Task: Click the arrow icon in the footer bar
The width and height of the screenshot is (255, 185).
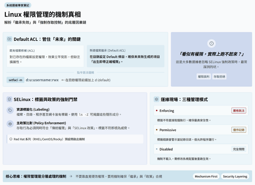Action: tap(71, 176)
